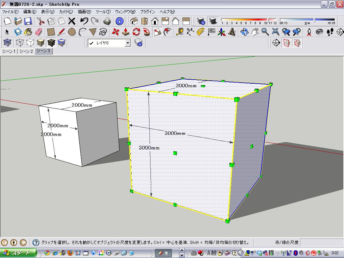The image size is (344, 258).
Task: Activate the Move tool with red arrows
Action: [x=115, y=32]
